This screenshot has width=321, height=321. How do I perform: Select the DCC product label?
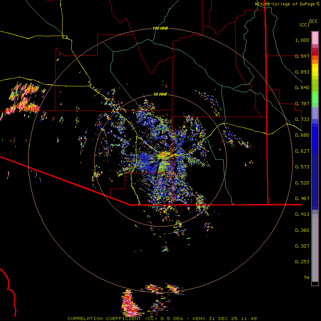pyautogui.click(x=314, y=21)
